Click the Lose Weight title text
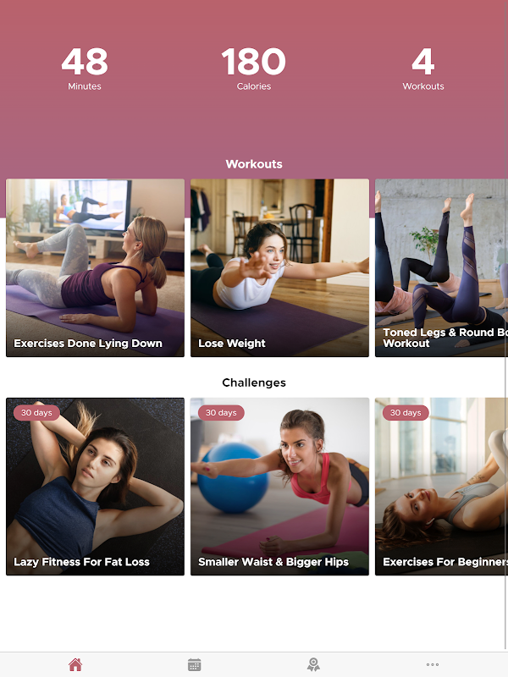The height and width of the screenshot is (677, 508). point(232,344)
